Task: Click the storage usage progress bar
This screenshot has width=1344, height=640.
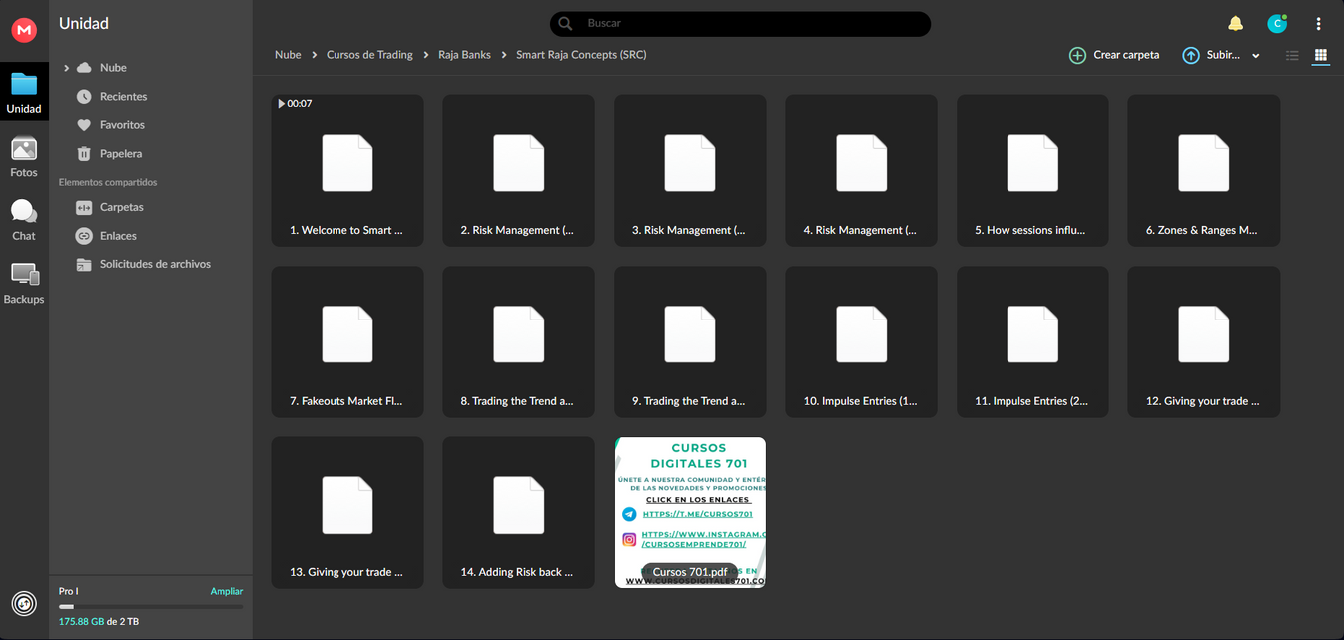Action: [150, 606]
